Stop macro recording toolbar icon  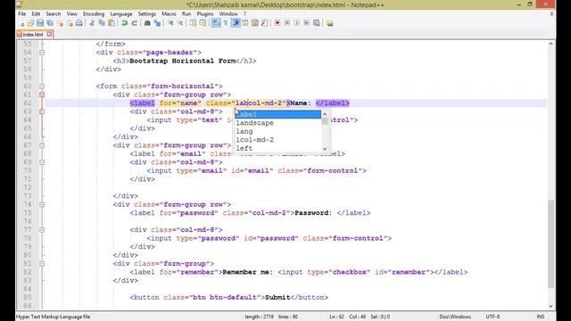pos(287,23)
